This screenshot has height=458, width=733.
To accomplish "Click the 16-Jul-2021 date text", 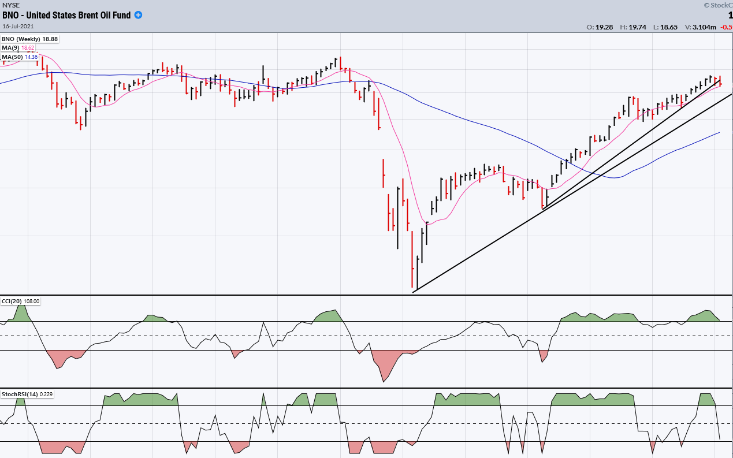I will pyautogui.click(x=18, y=27).
